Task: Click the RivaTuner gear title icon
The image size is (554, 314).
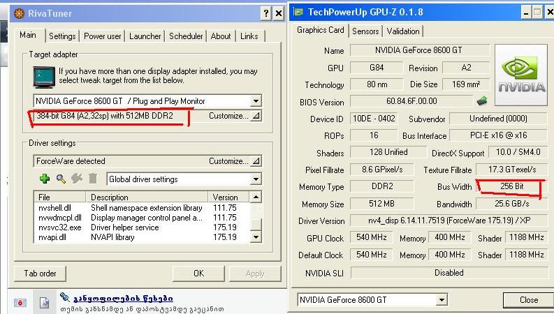Action: point(19,13)
